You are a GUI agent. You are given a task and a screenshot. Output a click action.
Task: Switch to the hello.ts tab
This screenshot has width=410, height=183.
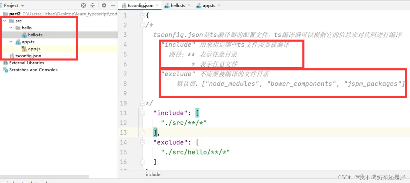pyautogui.click(x=177, y=6)
